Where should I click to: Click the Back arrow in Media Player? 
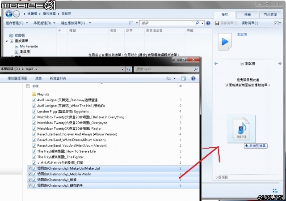9,14
